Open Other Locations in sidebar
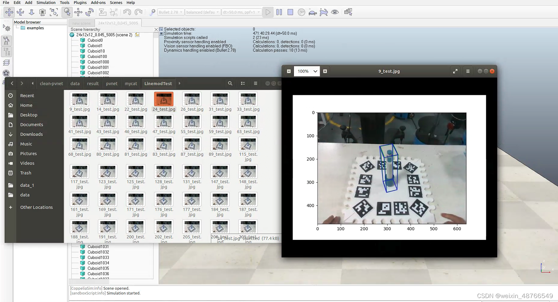Screen dimensions: 558x302 (36, 207)
